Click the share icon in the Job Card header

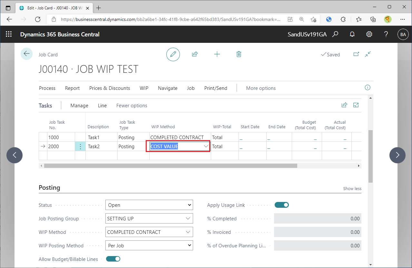[195, 54]
